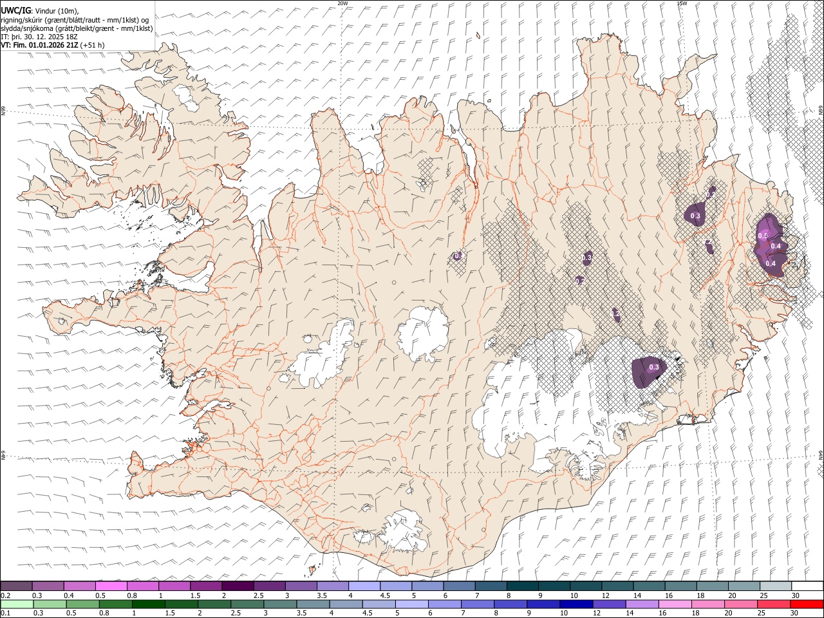Click the lower legend's '0.1' tick label
Image resolution: width=824 pixels, height=618 pixels.
pyautogui.click(x=5, y=613)
